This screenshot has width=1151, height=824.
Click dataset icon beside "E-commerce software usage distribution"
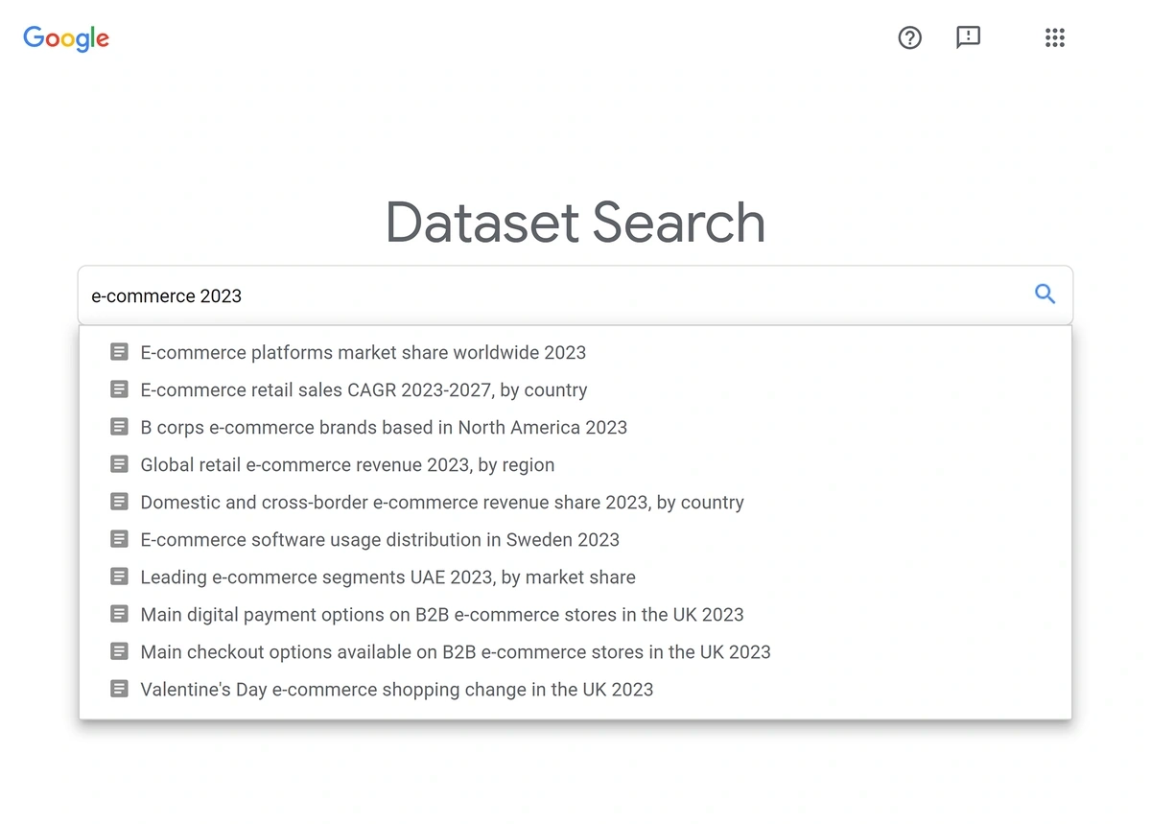119,539
